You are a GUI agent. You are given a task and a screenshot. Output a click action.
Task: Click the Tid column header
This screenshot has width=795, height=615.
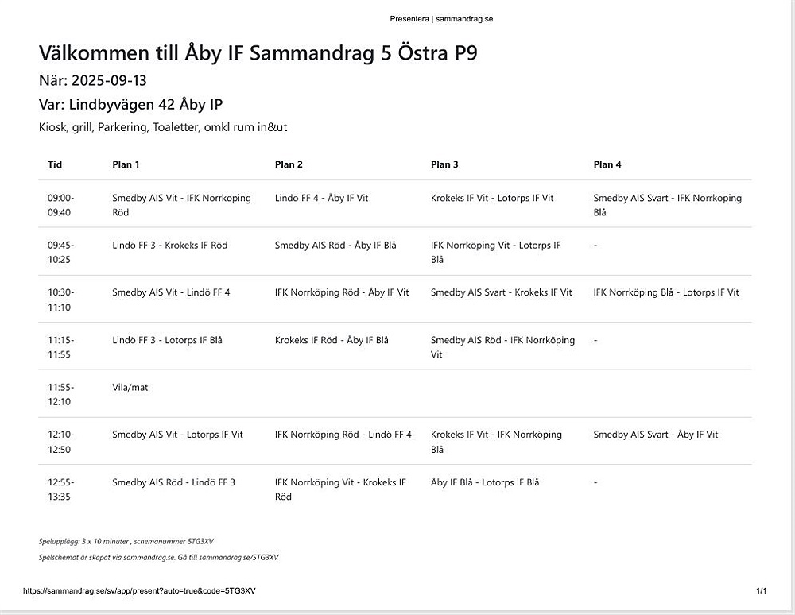tap(55, 164)
